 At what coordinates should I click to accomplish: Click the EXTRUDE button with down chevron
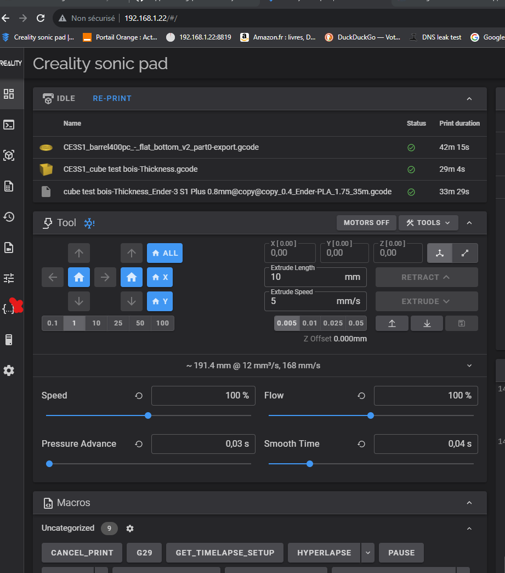427,301
